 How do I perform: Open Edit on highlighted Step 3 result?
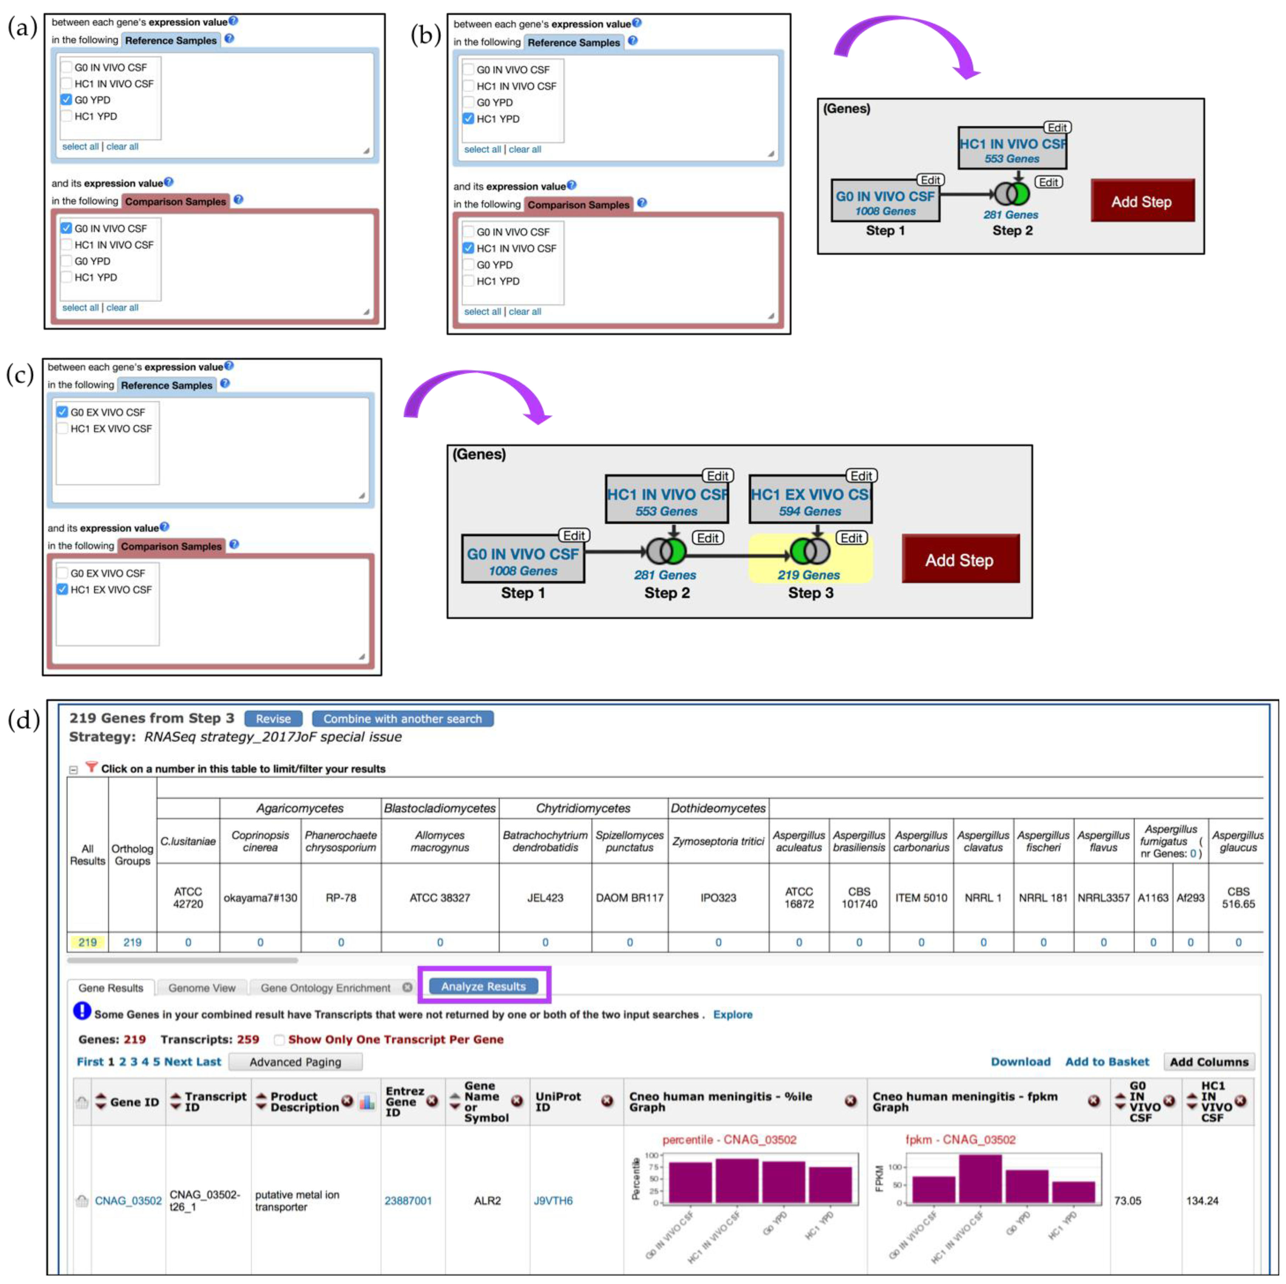point(851,538)
